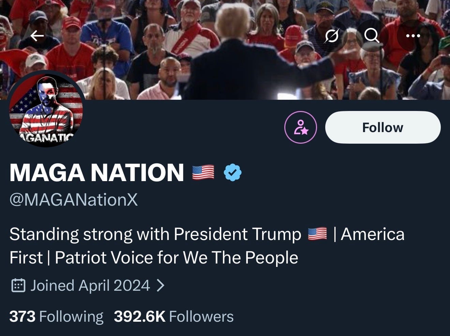
Task: Expand the chevron after Joined April 2024
Action: [161, 285]
